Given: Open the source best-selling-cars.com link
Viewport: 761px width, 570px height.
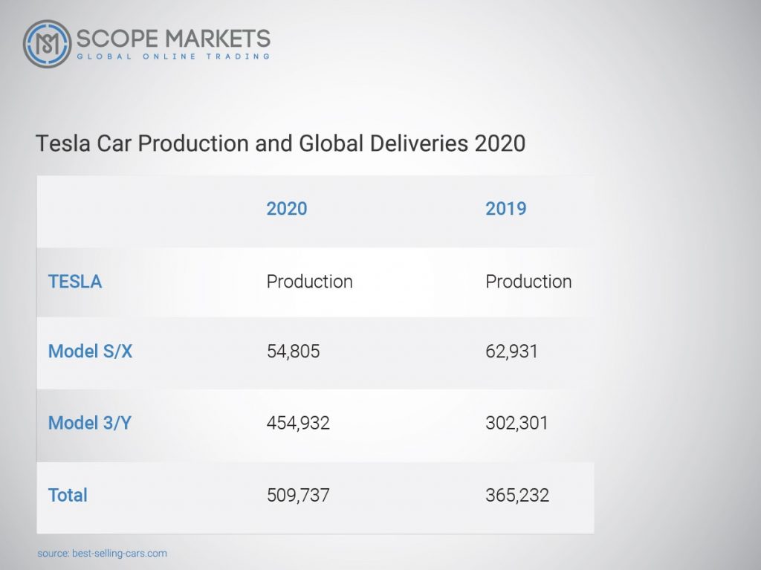Looking at the screenshot, I should coord(102,554).
